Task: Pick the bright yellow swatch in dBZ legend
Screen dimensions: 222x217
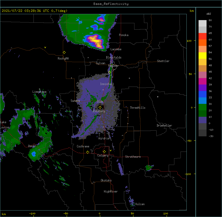Action: (202, 55)
